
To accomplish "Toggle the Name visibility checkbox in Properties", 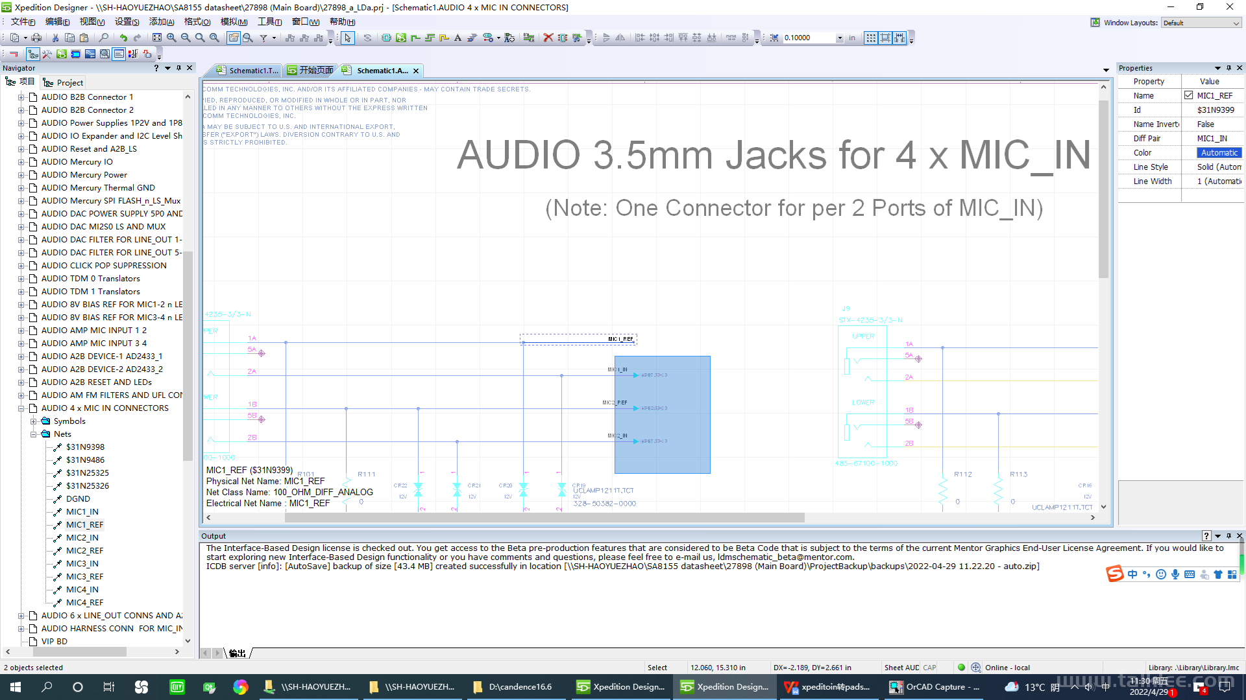I will [1188, 95].
